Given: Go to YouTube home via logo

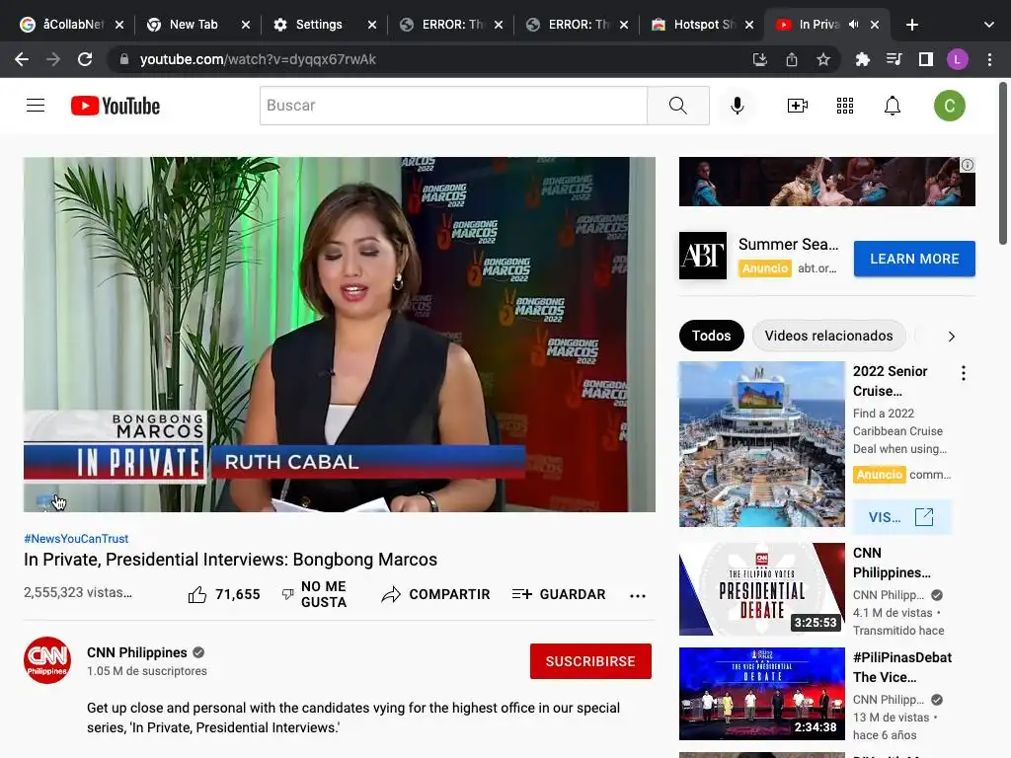Looking at the screenshot, I should click(116, 106).
